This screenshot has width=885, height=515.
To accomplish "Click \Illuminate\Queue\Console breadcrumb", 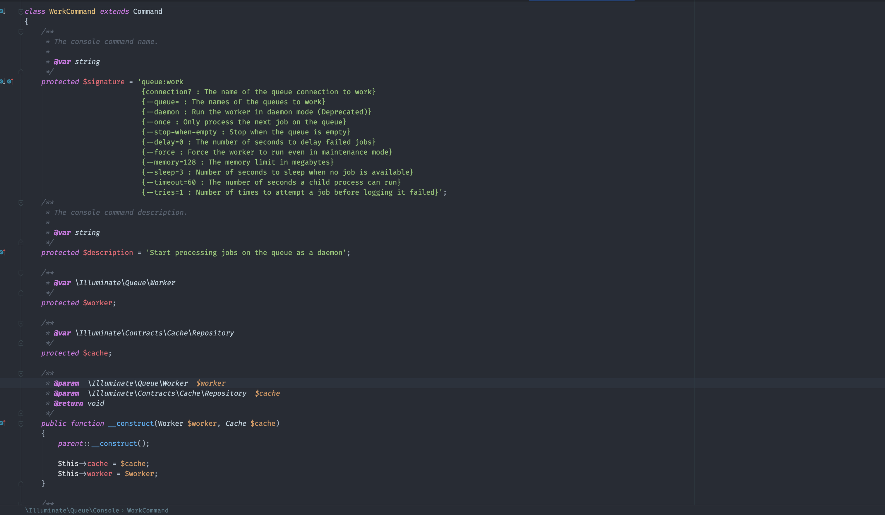I will (72, 510).
